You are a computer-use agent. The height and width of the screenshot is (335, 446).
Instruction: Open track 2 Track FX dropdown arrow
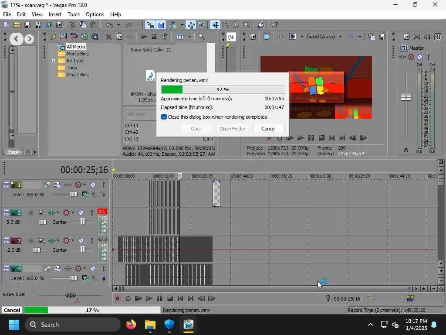pos(58,212)
